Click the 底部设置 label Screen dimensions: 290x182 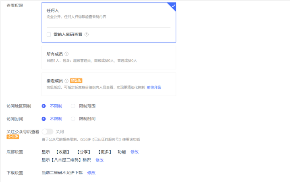pyautogui.click(x=15, y=152)
